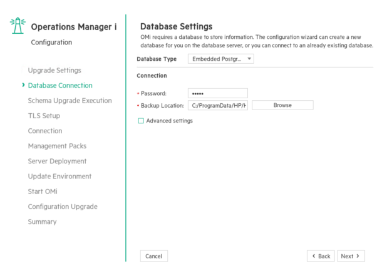Click the Password input field
The height and width of the screenshot is (276, 382).
218,93
